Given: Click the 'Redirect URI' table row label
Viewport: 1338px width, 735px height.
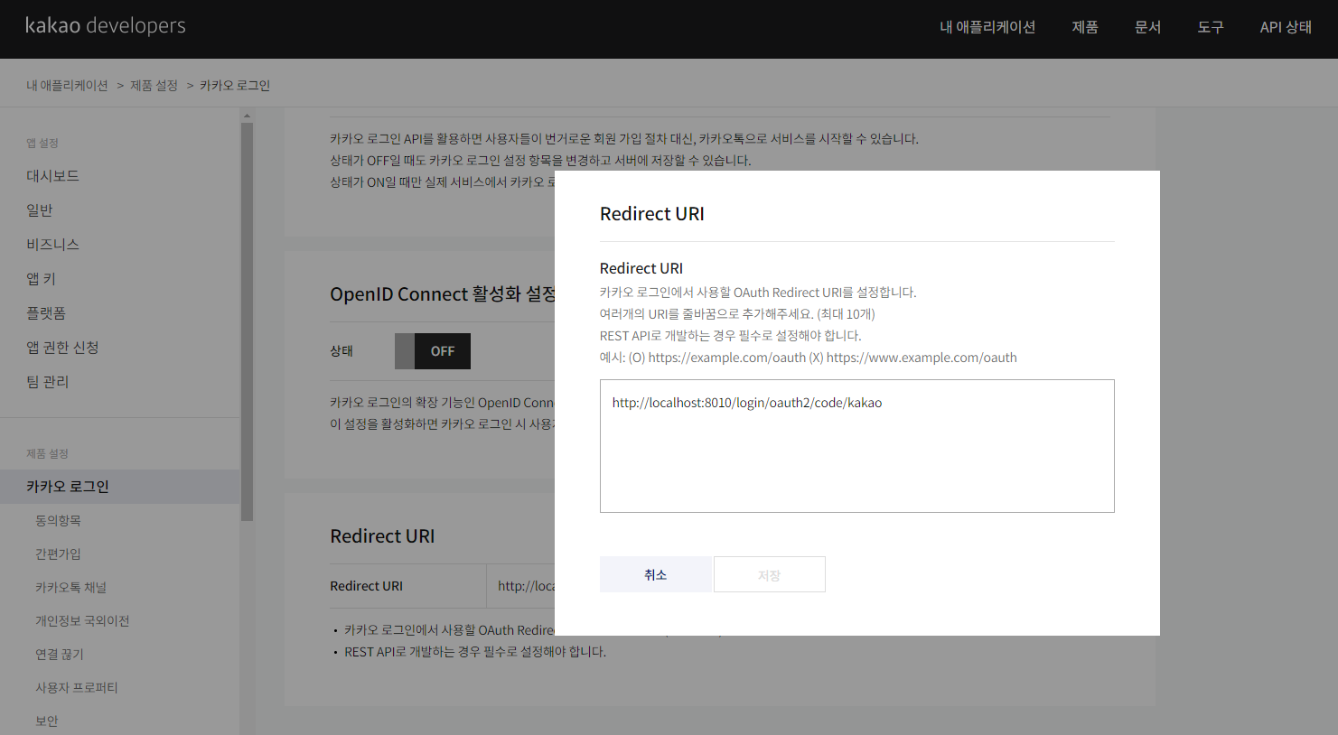Looking at the screenshot, I should (366, 586).
